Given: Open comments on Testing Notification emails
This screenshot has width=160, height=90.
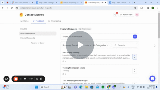Looking at the screenshot, I should 64,74.
